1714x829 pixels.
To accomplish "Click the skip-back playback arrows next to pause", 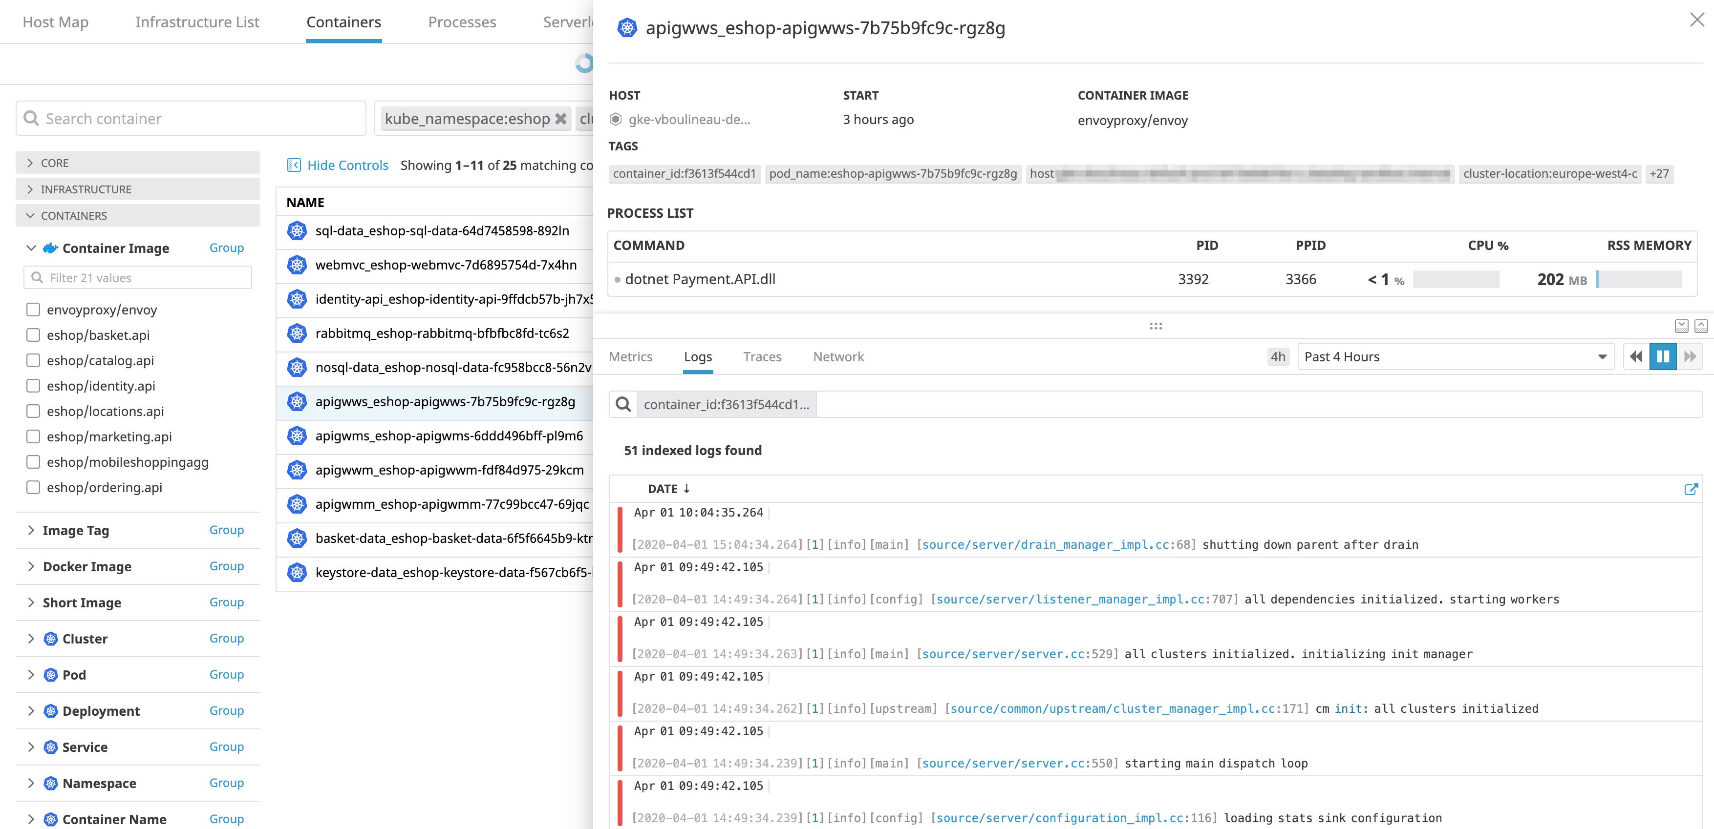I will tap(1636, 356).
